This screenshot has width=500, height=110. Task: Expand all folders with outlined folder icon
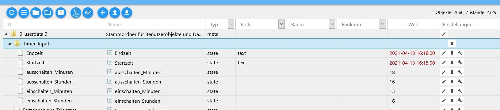point(48,12)
